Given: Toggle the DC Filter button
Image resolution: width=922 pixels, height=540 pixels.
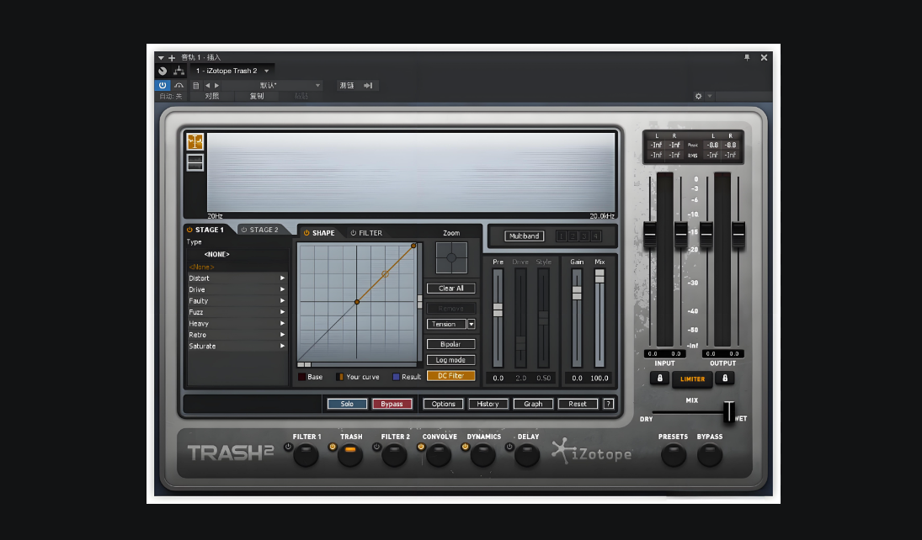Looking at the screenshot, I should [x=451, y=376].
